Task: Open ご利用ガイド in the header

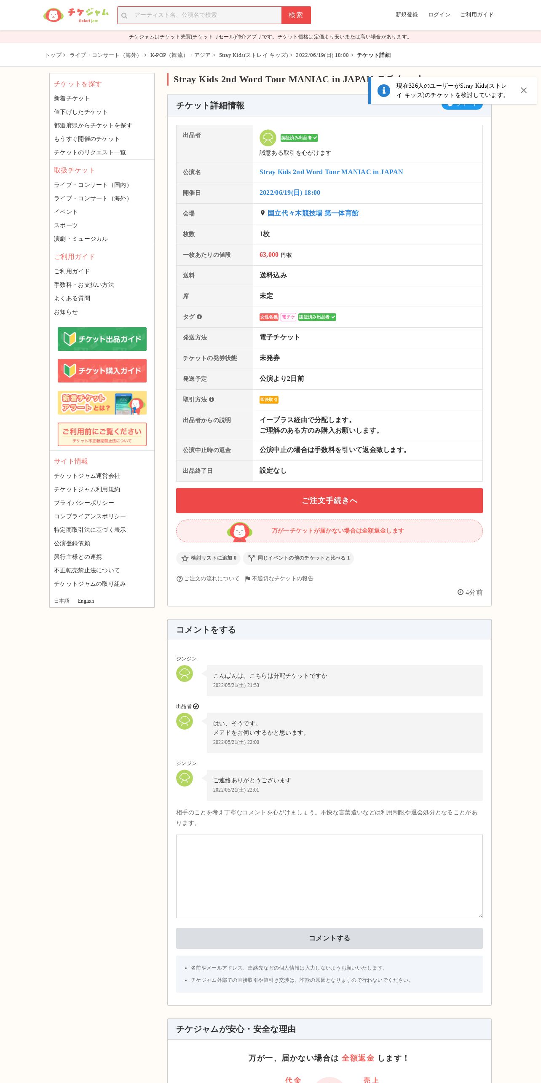Action: (x=477, y=15)
